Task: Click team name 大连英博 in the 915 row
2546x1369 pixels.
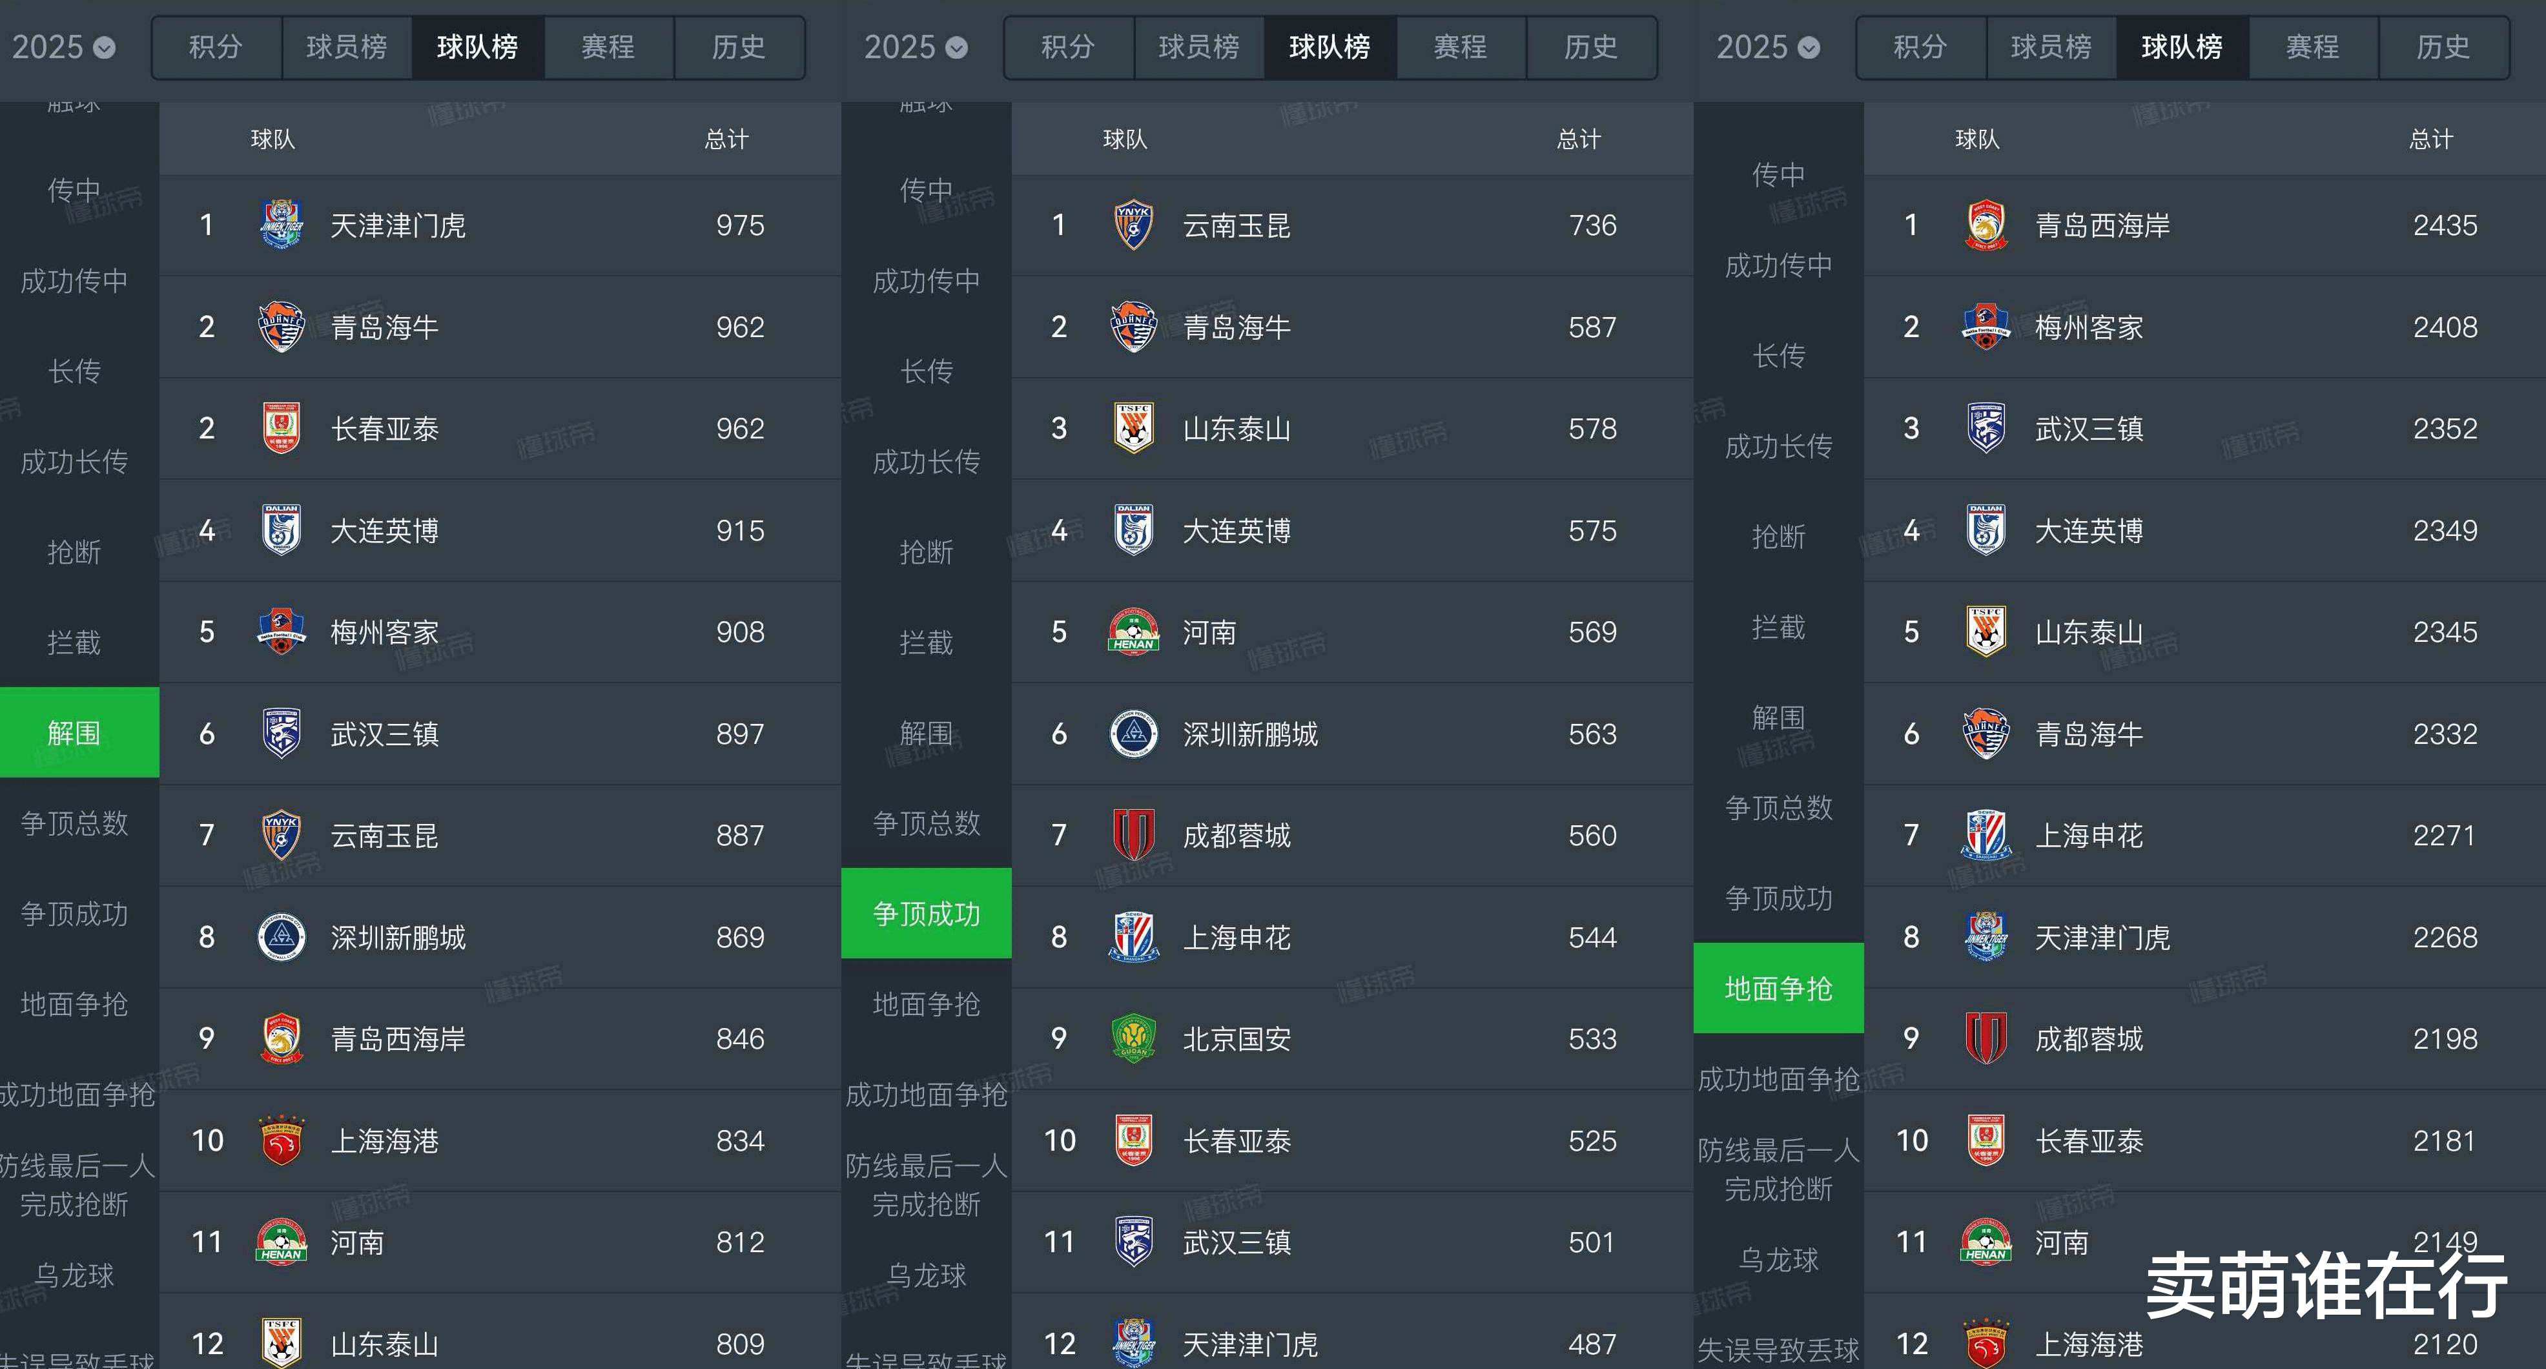Action: [384, 531]
